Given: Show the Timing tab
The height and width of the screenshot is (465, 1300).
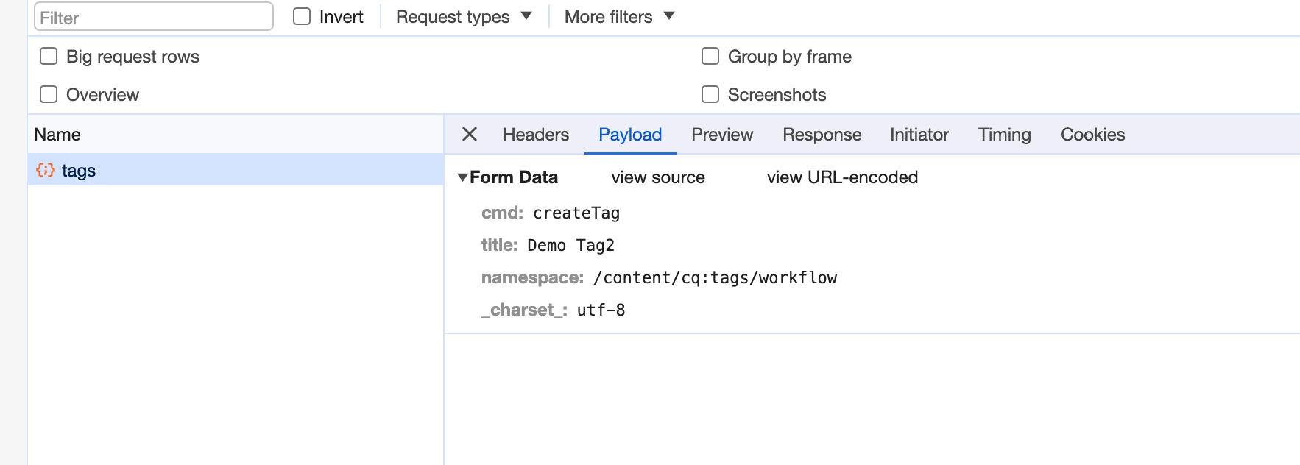Looking at the screenshot, I should pyautogui.click(x=1004, y=135).
